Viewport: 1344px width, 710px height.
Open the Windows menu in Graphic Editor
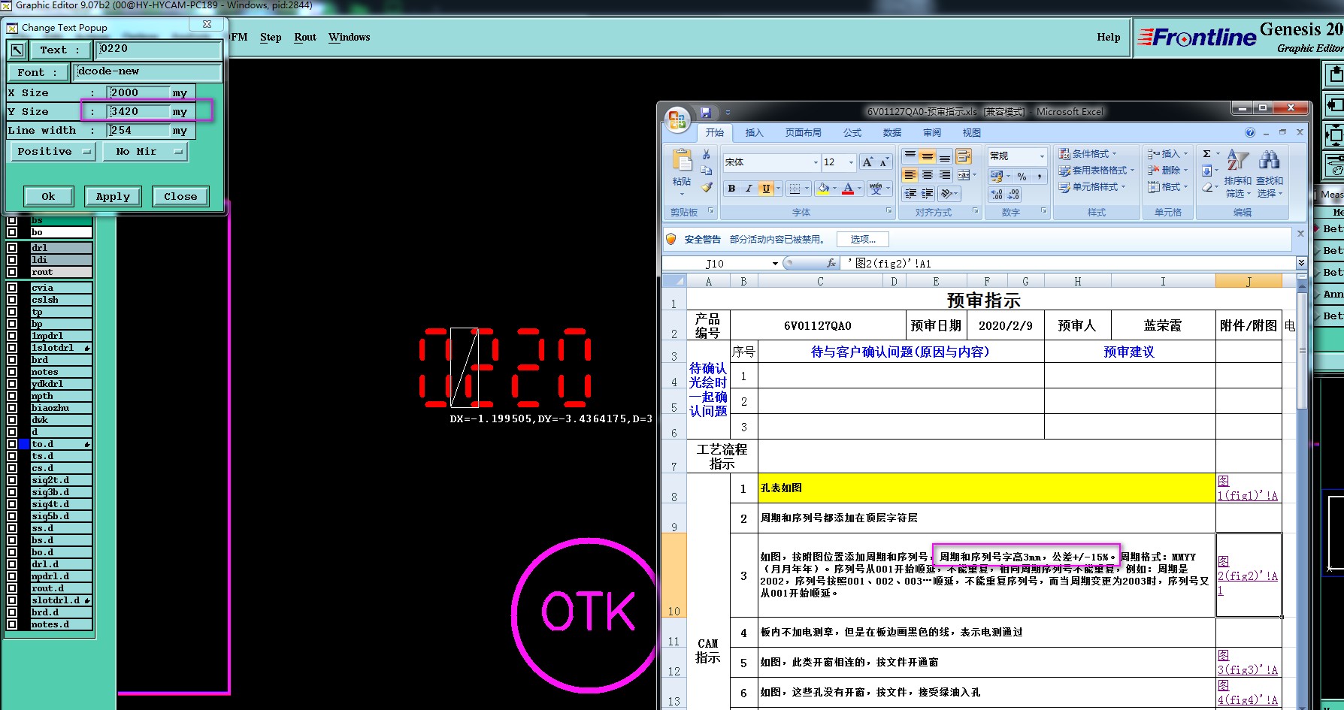pyautogui.click(x=350, y=37)
